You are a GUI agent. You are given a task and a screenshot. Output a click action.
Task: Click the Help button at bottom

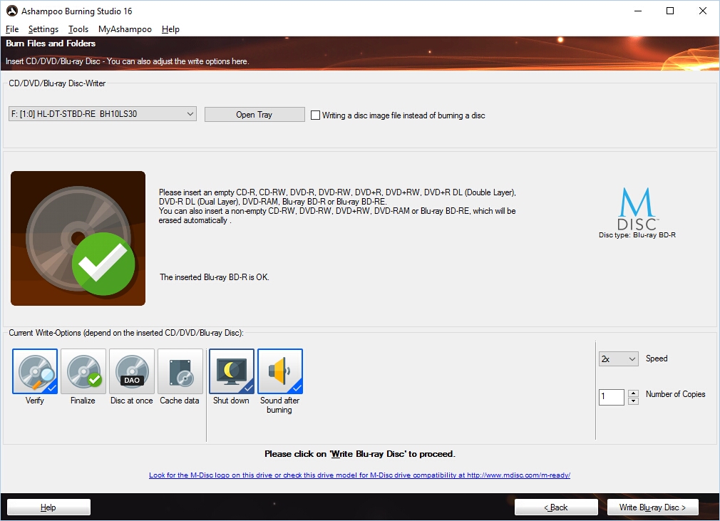(48, 507)
